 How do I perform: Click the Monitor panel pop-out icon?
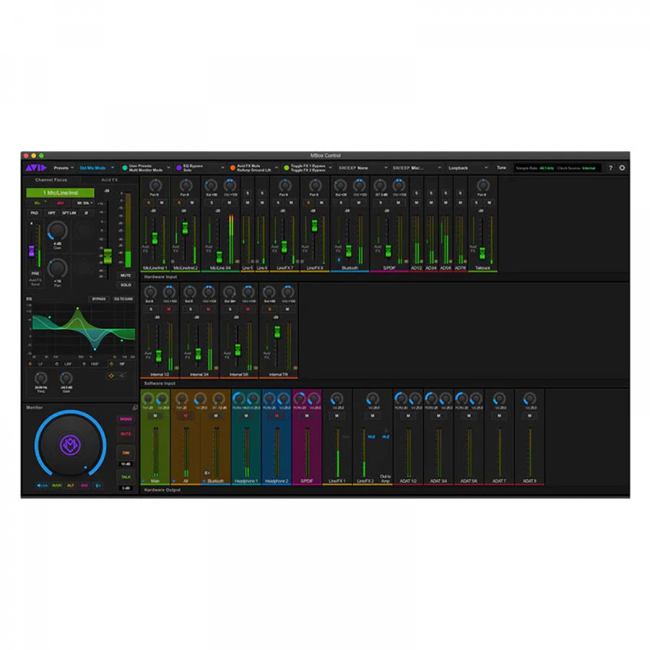click(x=135, y=408)
